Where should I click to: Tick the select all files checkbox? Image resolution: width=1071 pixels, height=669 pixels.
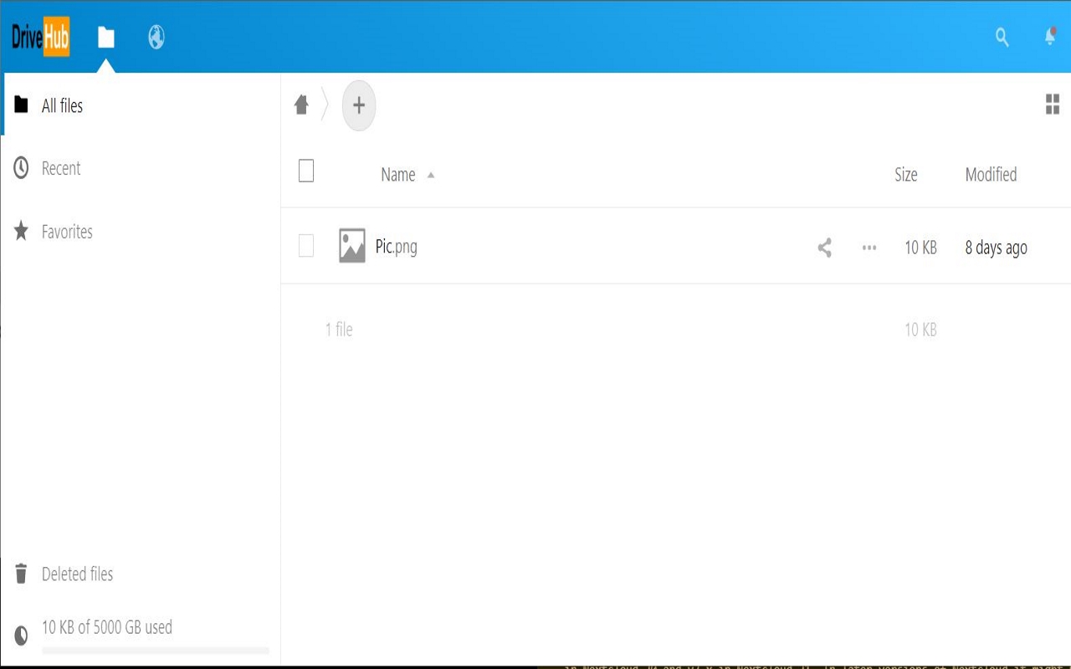point(306,171)
